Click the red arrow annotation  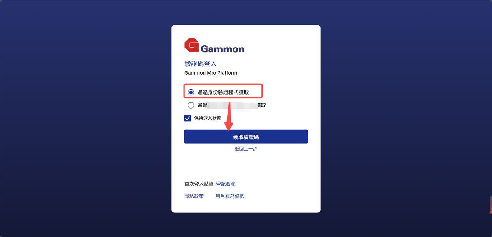pyautogui.click(x=229, y=116)
